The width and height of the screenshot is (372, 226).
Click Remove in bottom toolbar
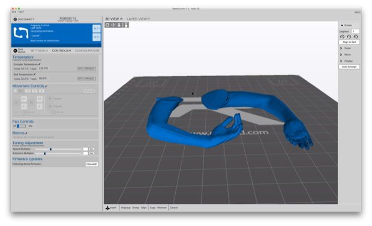tap(162, 208)
